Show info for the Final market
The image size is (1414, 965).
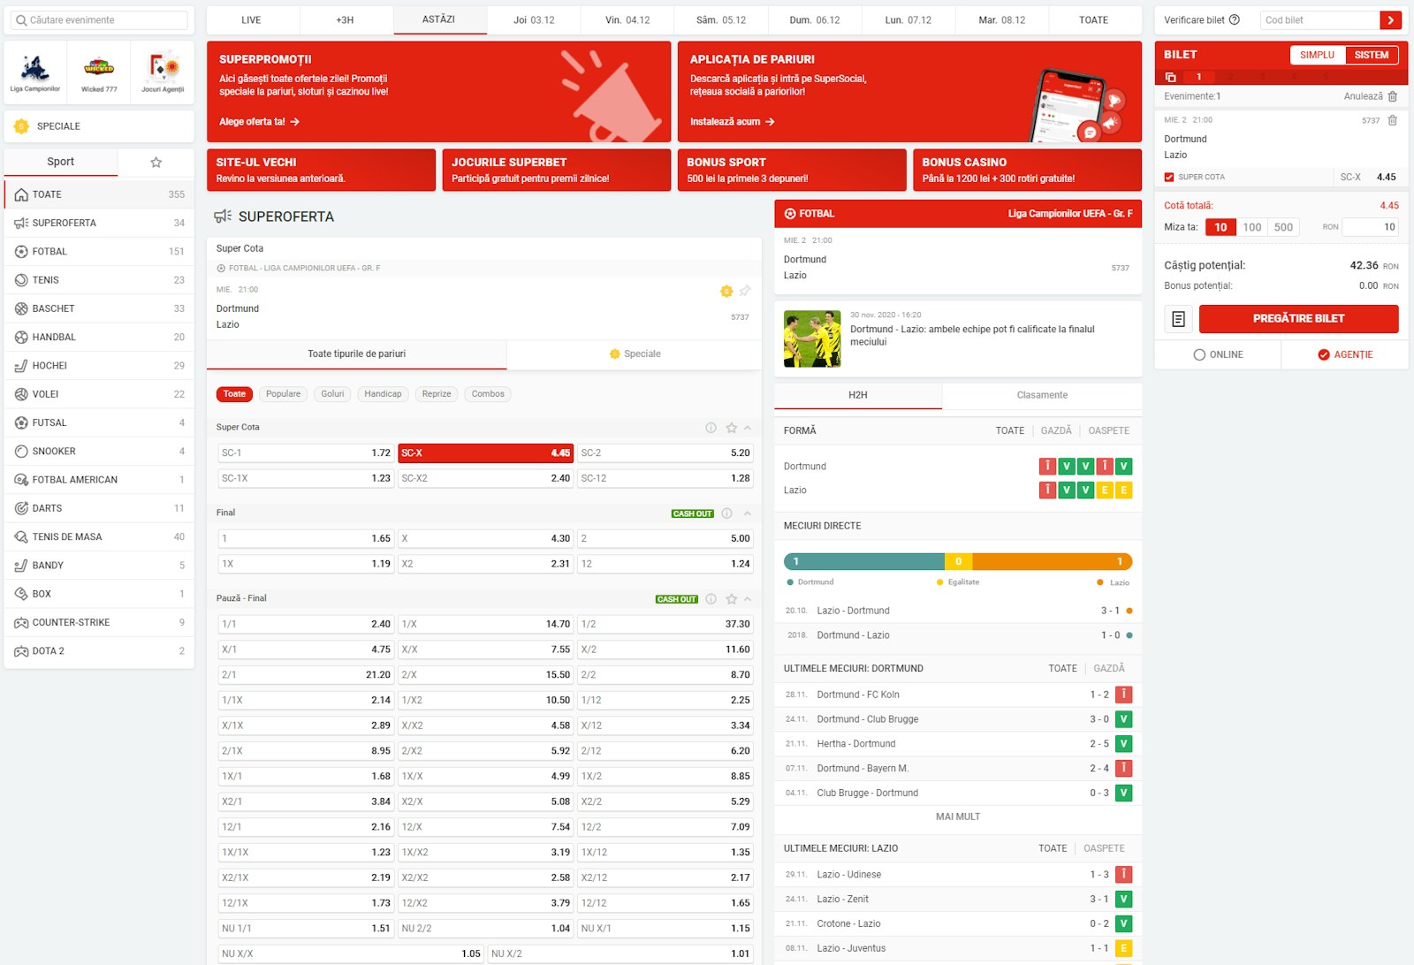726,513
